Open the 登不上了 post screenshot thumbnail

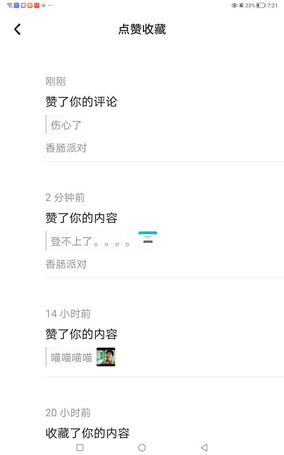148,241
